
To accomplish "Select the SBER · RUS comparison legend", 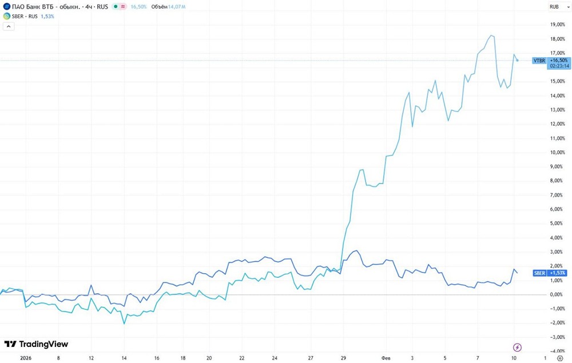I will pyautogui.click(x=25, y=16).
